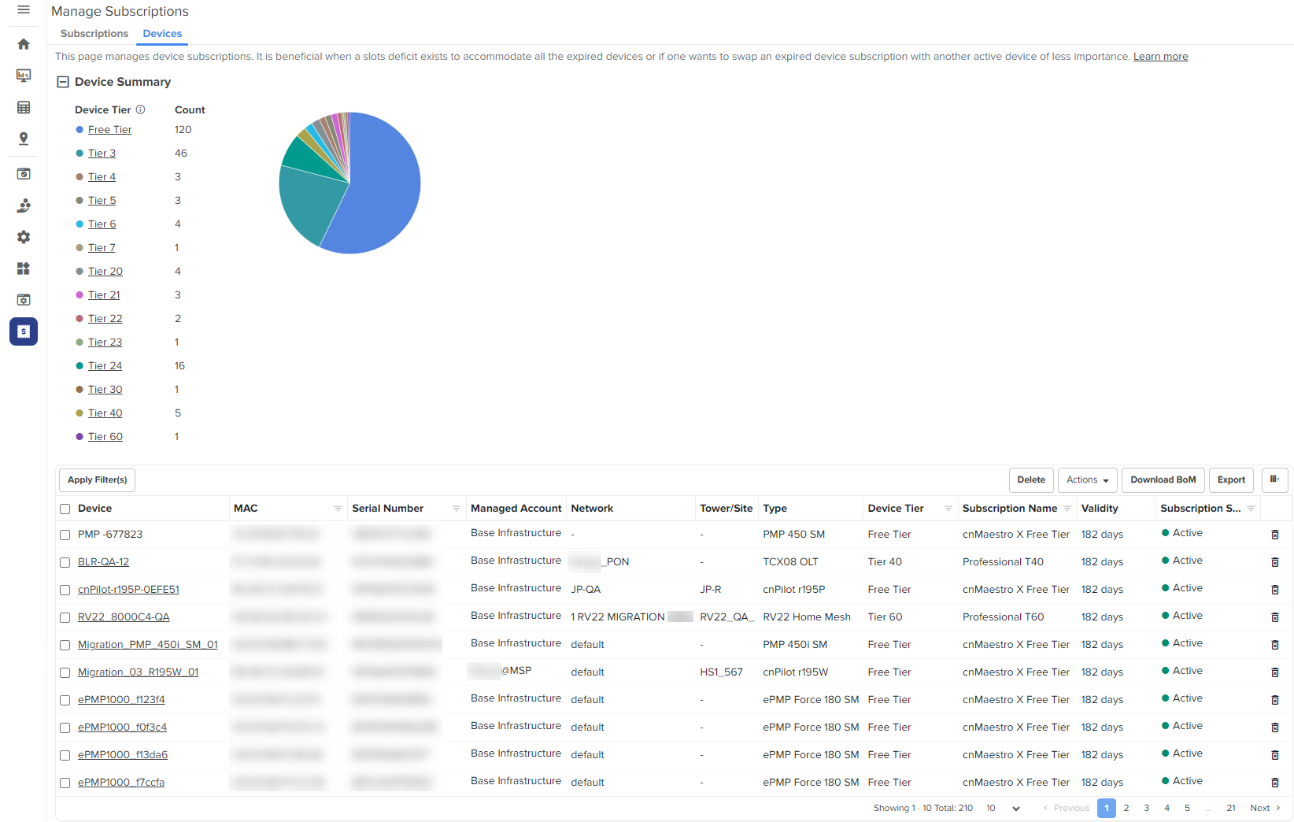Screen dimensions: 1294x822
Task: Open the Learn more link
Action: click(x=1160, y=57)
